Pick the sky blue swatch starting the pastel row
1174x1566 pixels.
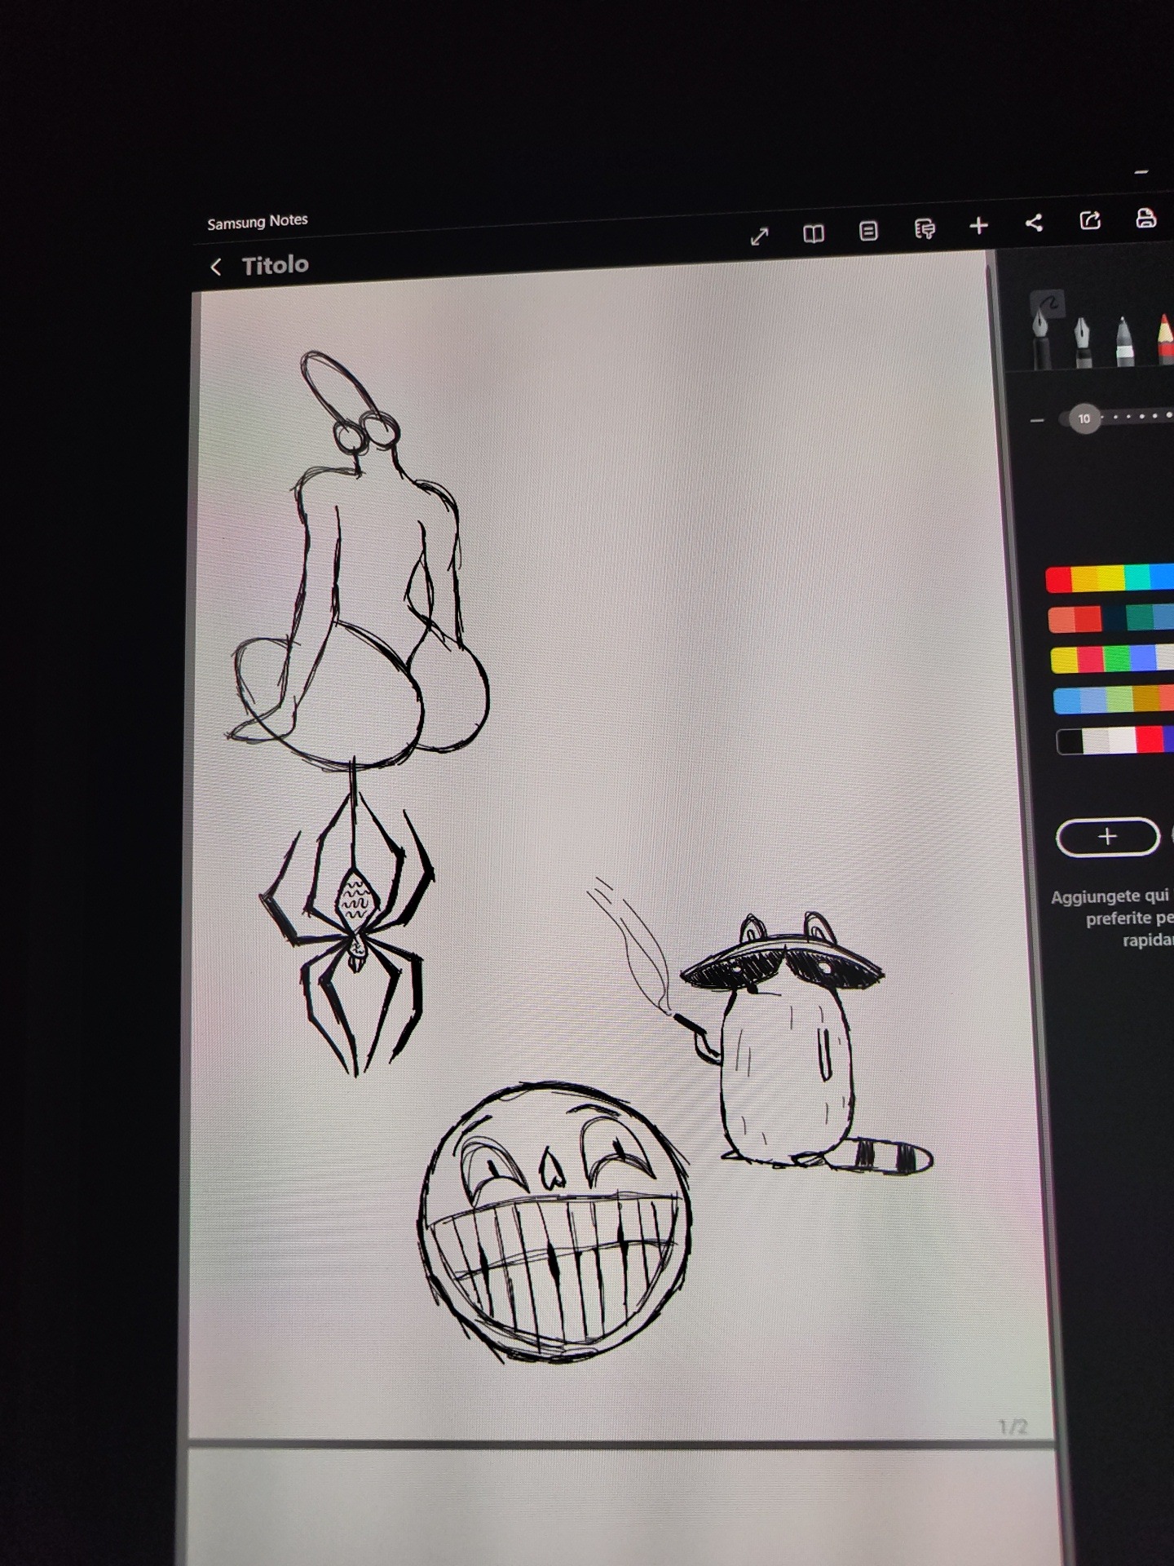[1067, 701]
